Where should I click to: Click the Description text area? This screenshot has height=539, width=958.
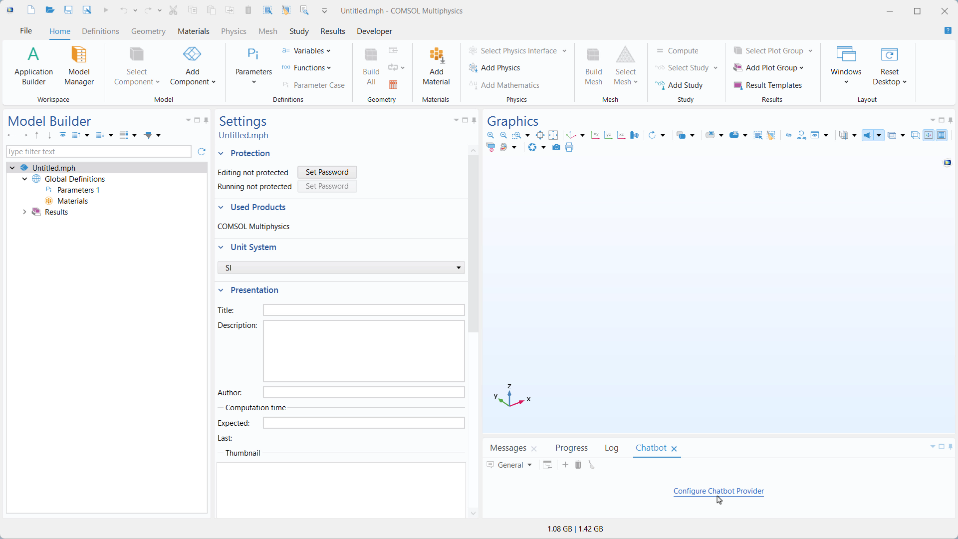click(364, 351)
